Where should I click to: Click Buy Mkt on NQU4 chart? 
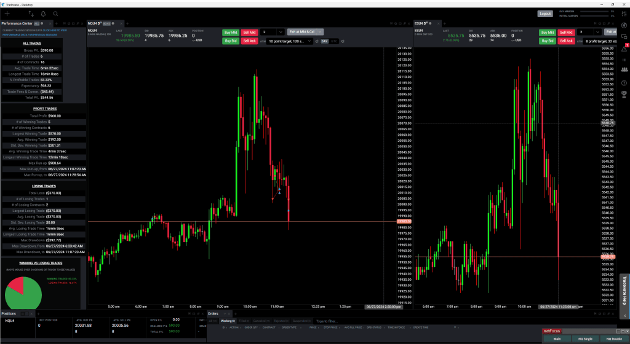click(x=231, y=33)
